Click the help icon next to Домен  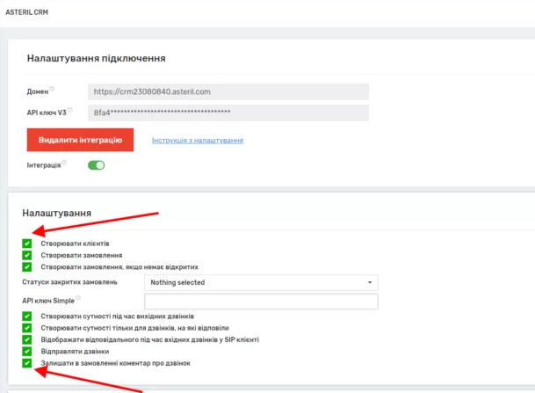point(52,89)
